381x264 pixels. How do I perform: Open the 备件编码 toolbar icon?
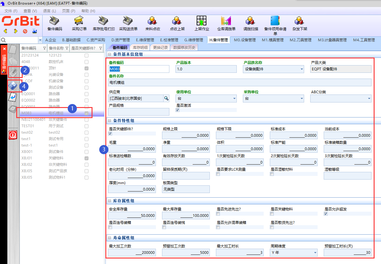(55, 24)
